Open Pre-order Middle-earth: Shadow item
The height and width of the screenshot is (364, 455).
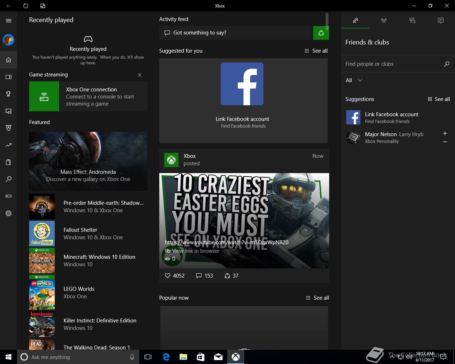88,207
